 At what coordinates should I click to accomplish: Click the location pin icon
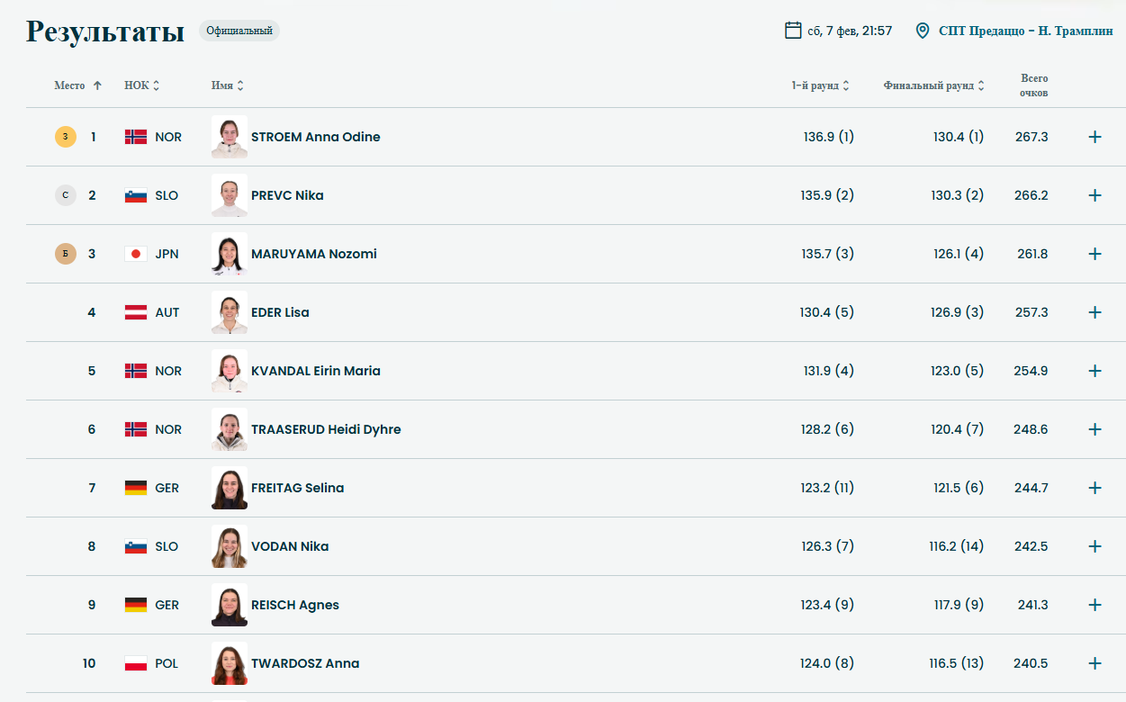pyautogui.click(x=922, y=31)
